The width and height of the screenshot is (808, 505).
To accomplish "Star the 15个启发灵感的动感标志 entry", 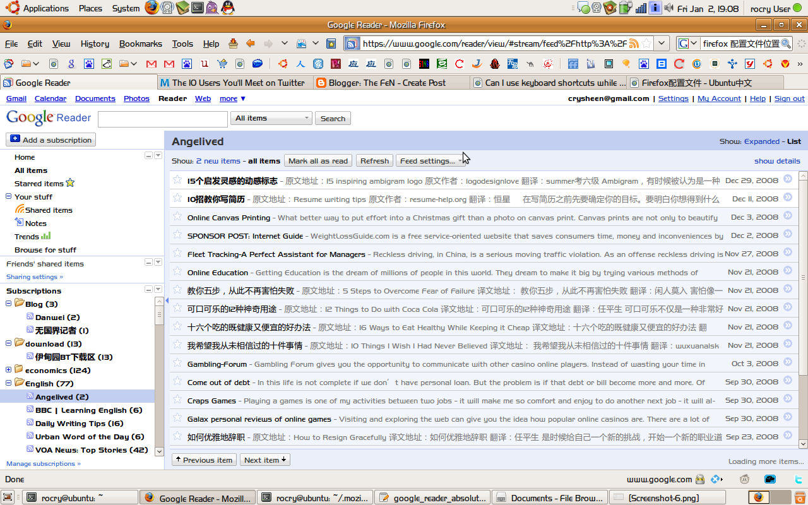I will pyautogui.click(x=177, y=180).
